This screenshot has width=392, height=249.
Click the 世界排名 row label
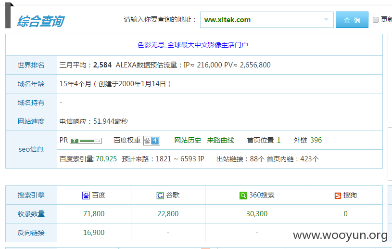[31, 66]
